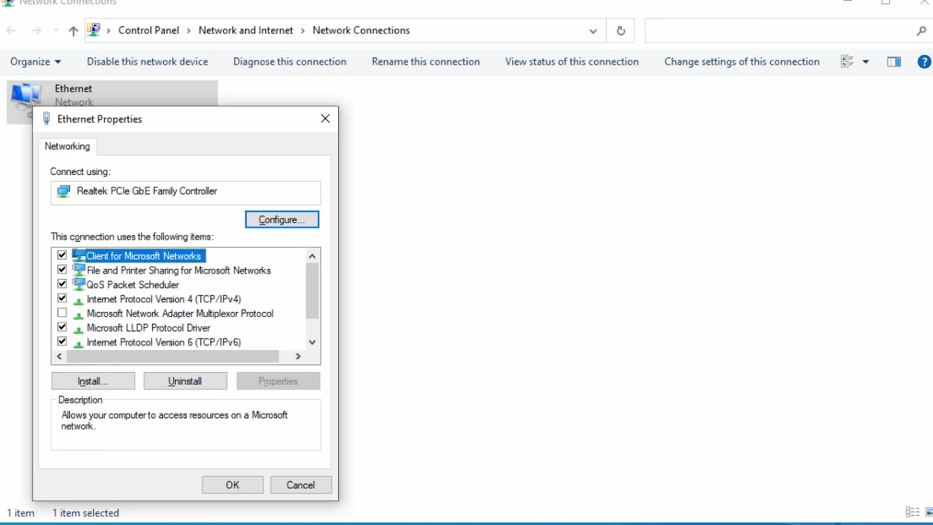Uncheck Internet Protocol Version 4 checkbox
Screen dimensions: 933x525
click(x=62, y=298)
